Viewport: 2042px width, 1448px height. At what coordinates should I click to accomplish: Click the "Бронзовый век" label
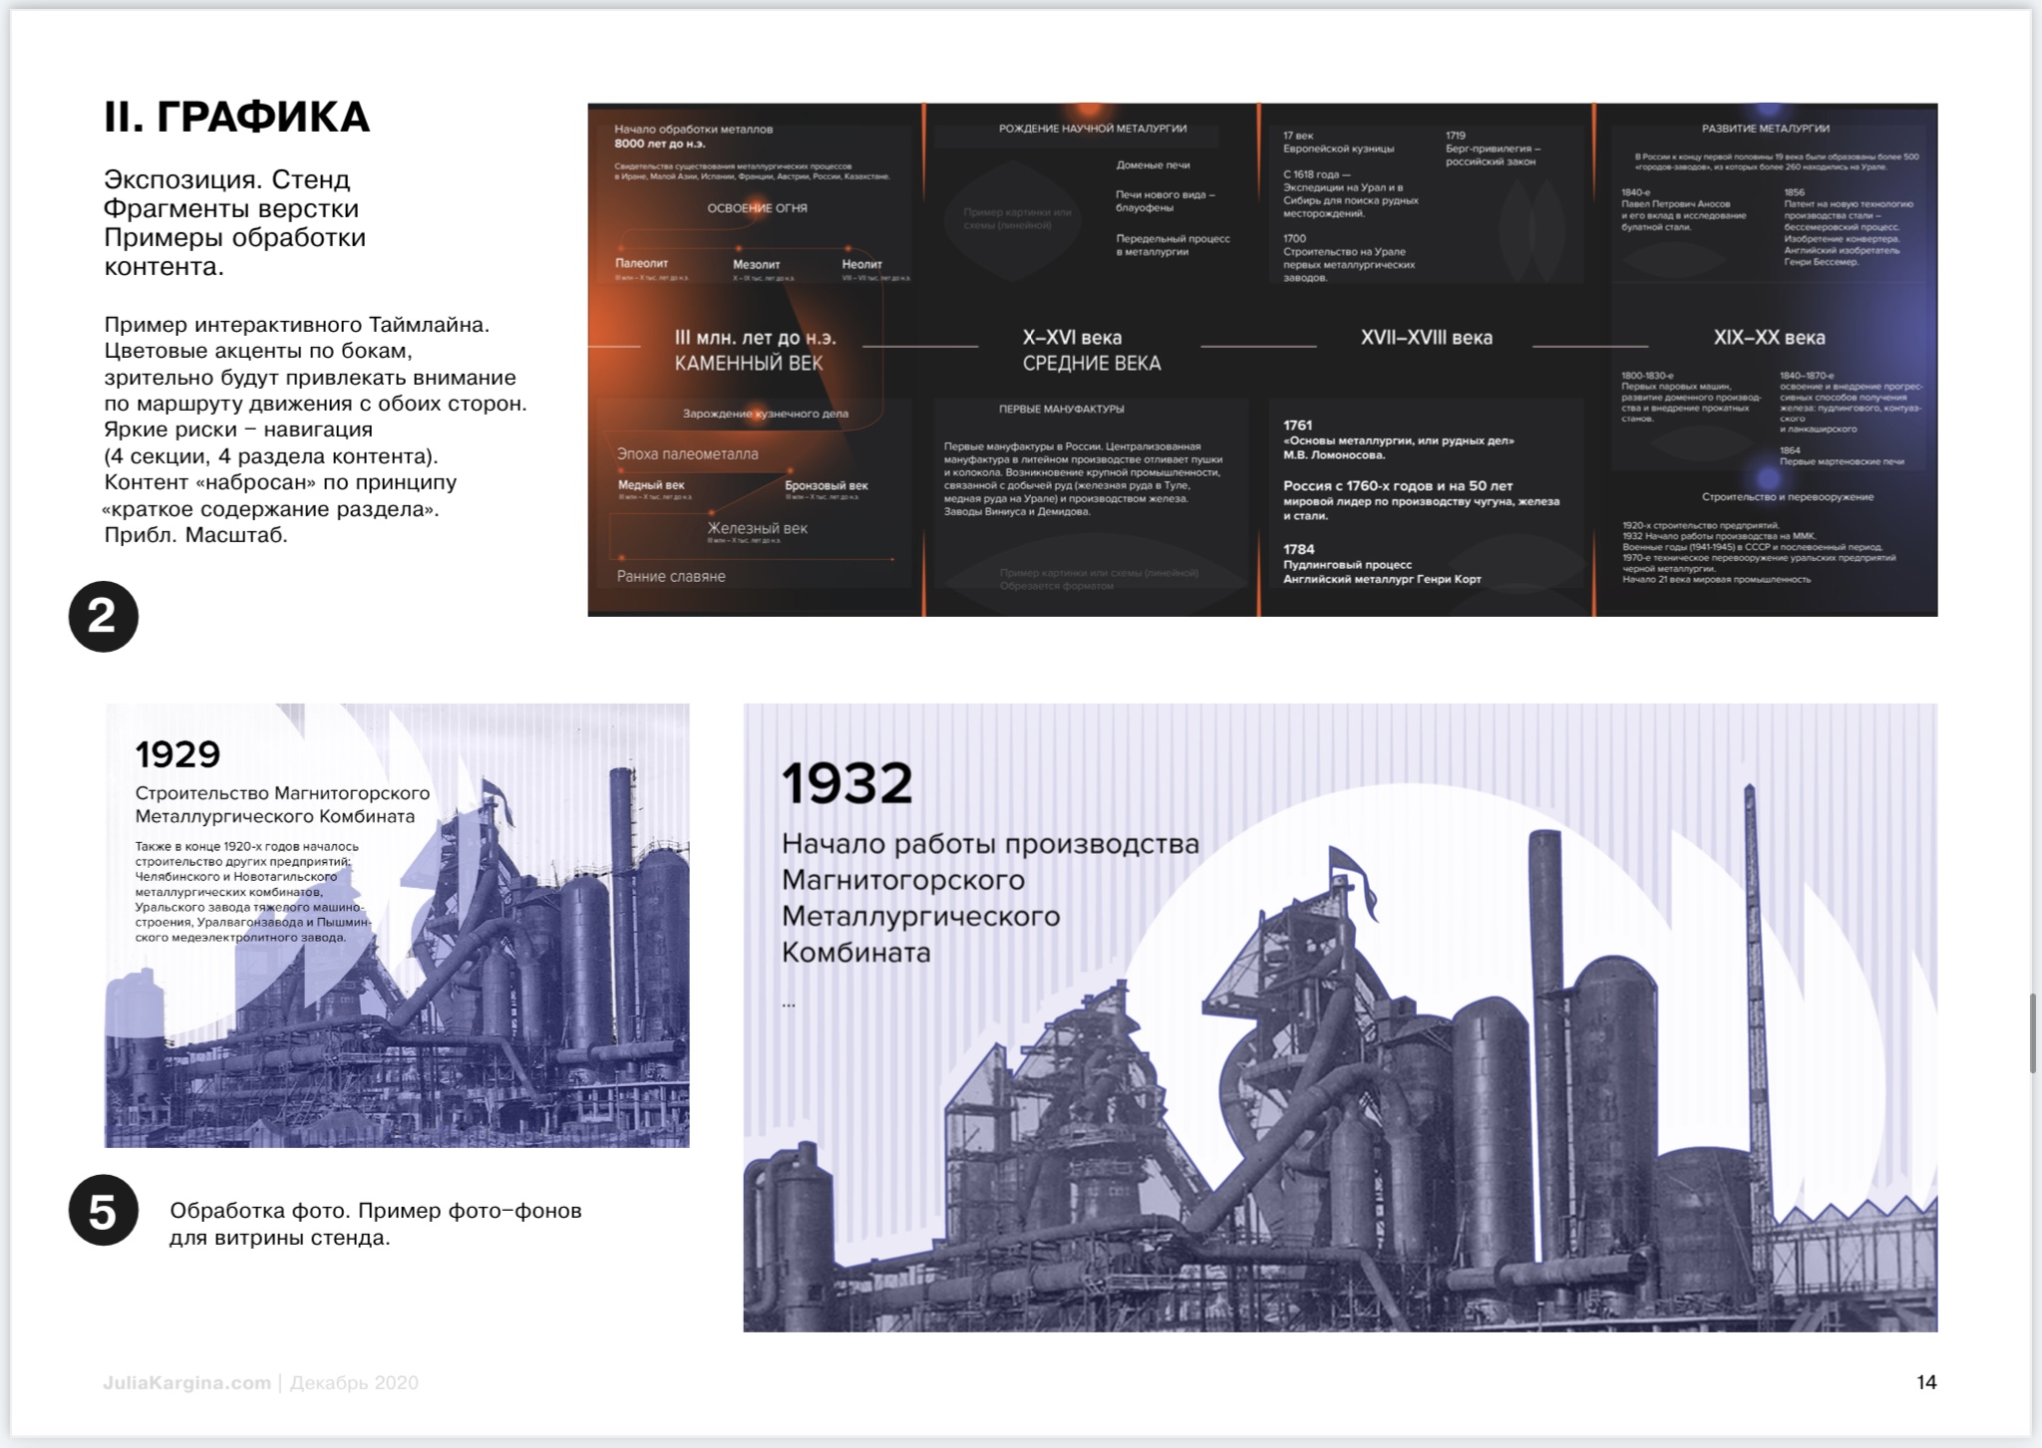[x=826, y=485]
